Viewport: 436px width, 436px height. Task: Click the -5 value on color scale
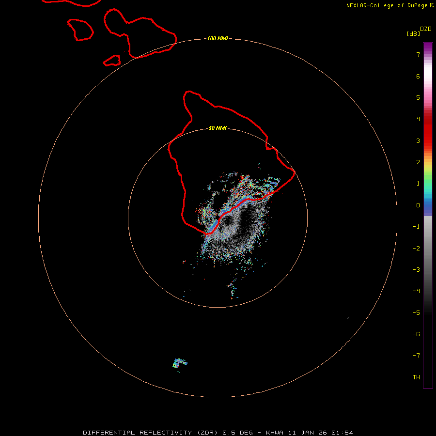coord(416,313)
